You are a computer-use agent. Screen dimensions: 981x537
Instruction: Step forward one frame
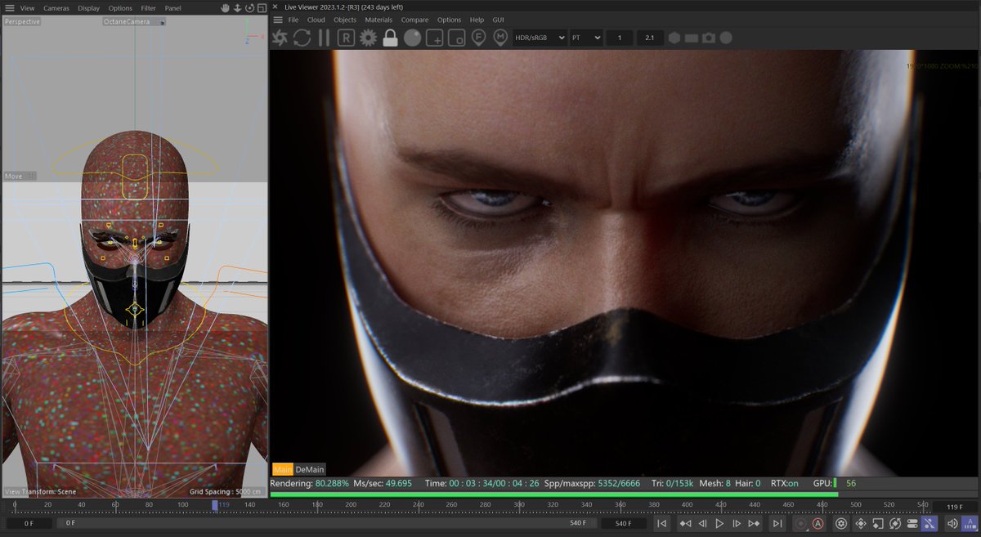[x=737, y=523]
